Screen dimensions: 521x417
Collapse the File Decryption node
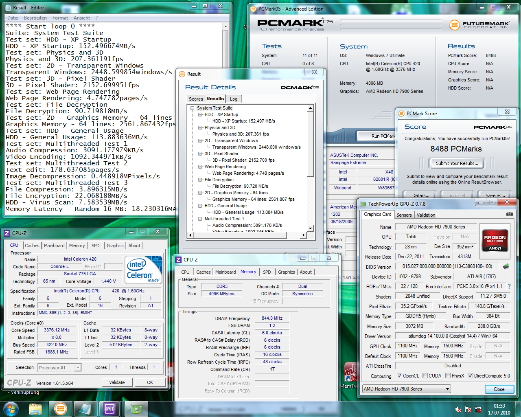coord(200,180)
